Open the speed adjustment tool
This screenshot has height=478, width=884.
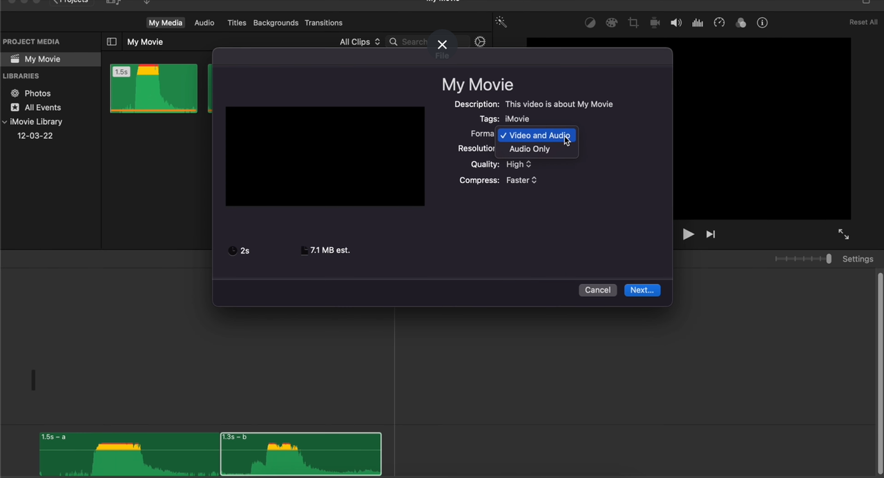point(719,23)
